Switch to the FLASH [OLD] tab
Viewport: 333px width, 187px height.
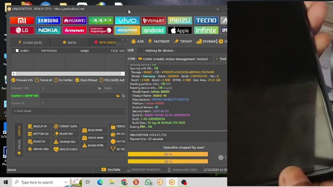click(30, 42)
